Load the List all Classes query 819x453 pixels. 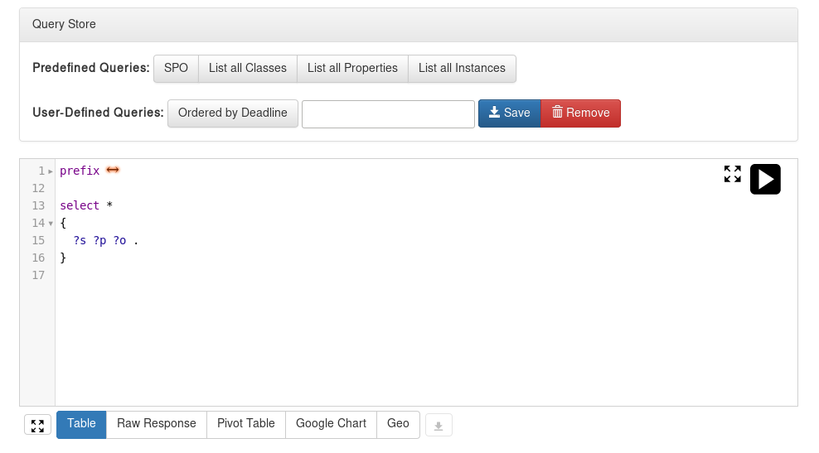(x=248, y=69)
